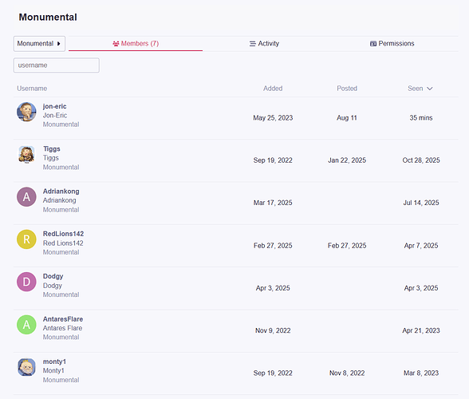Sort list by Username header

tap(32, 89)
